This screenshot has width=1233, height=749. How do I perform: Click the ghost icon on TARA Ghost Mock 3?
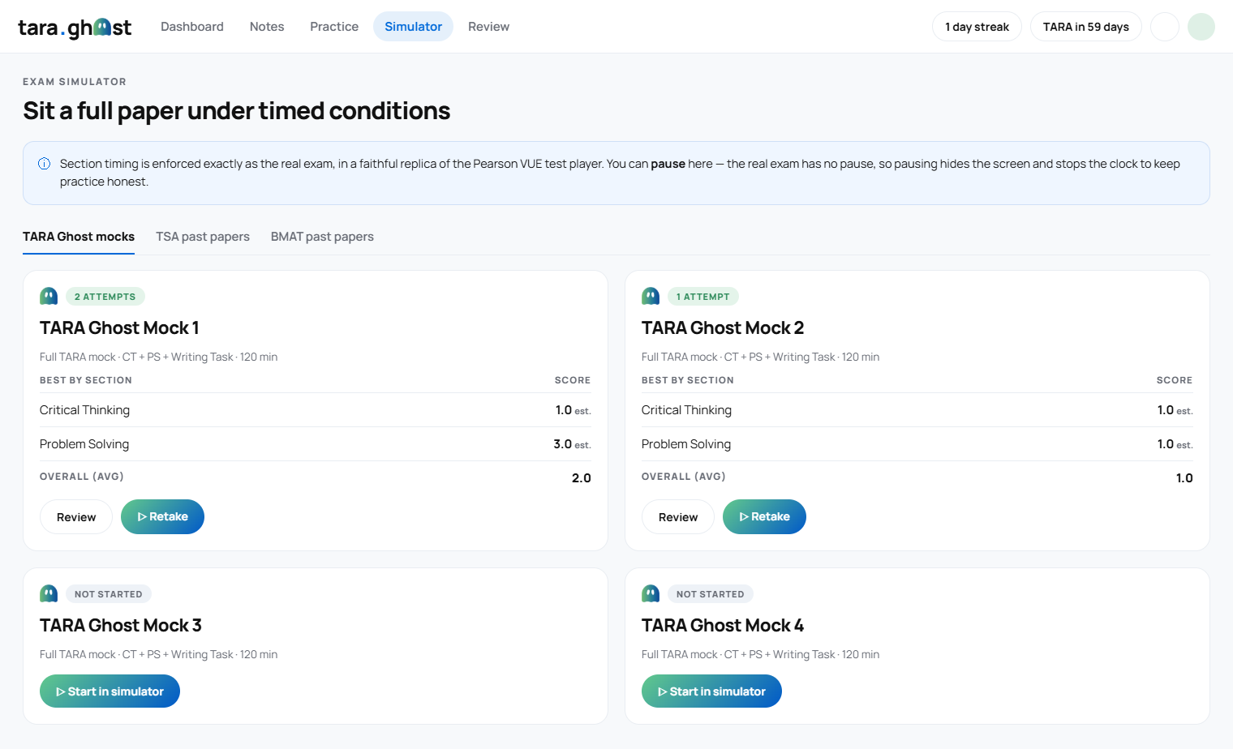click(49, 593)
